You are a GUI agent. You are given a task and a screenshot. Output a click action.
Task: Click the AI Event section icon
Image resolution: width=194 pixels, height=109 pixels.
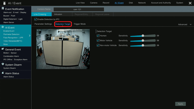pyautogui.click(x=3, y=27)
